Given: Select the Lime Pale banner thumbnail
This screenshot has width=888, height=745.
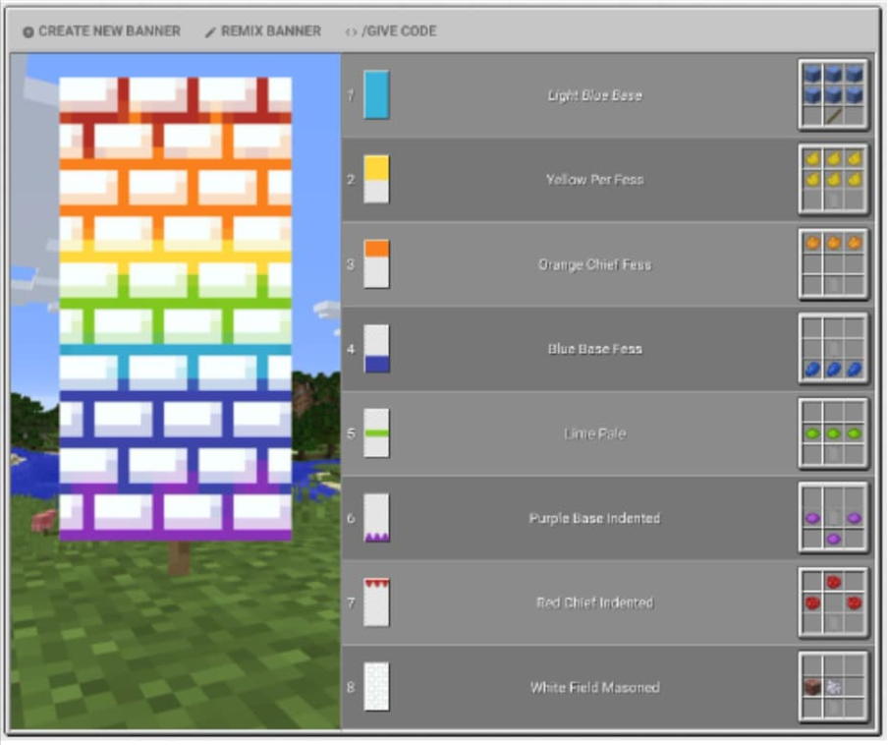Looking at the screenshot, I should click(376, 433).
